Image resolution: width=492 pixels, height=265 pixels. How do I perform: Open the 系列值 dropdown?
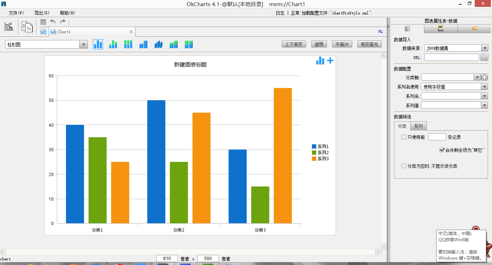(484, 105)
